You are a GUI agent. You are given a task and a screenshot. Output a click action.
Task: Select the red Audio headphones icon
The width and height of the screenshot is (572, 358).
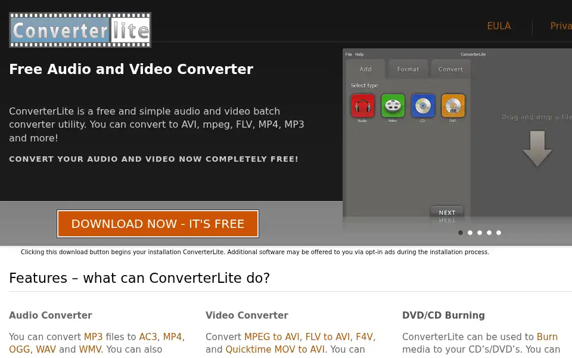click(x=363, y=106)
